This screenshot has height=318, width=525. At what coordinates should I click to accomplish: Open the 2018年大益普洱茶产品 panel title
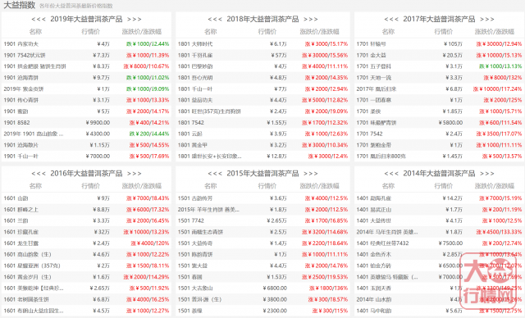(262, 19)
